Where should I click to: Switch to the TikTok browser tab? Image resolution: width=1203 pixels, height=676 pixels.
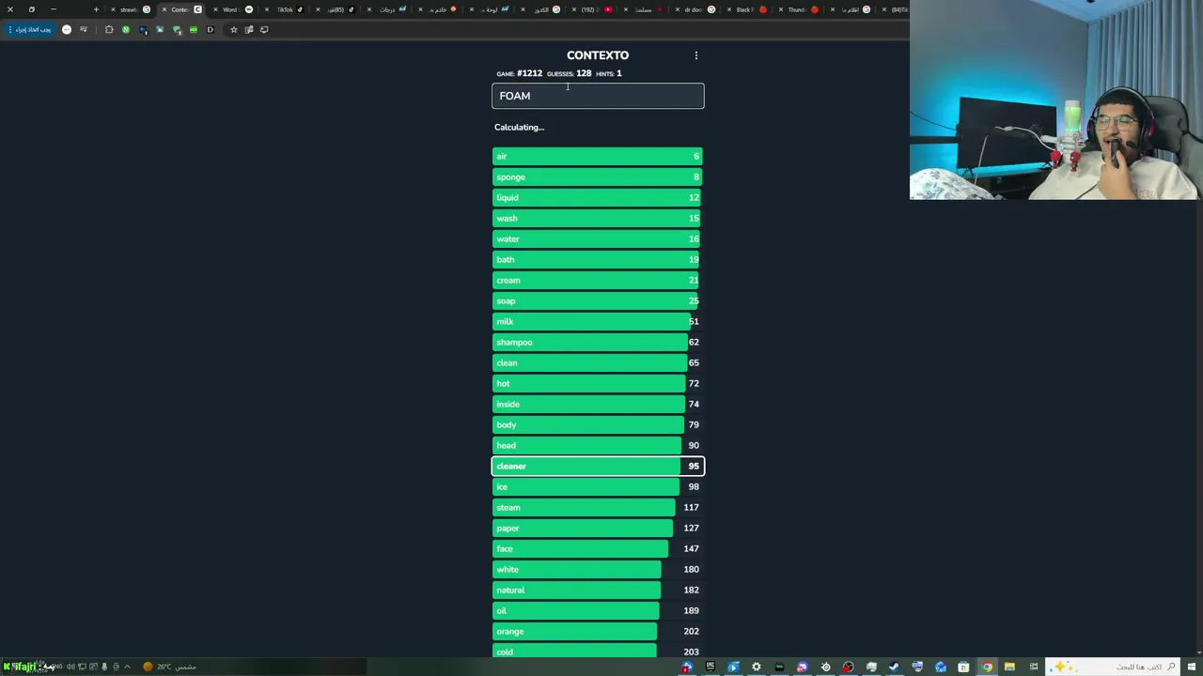tap(287, 9)
